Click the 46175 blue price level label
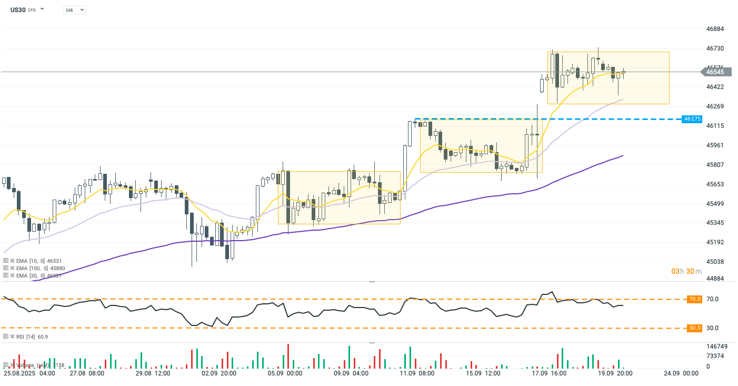This screenshot has width=738, height=386. point(692,119)
